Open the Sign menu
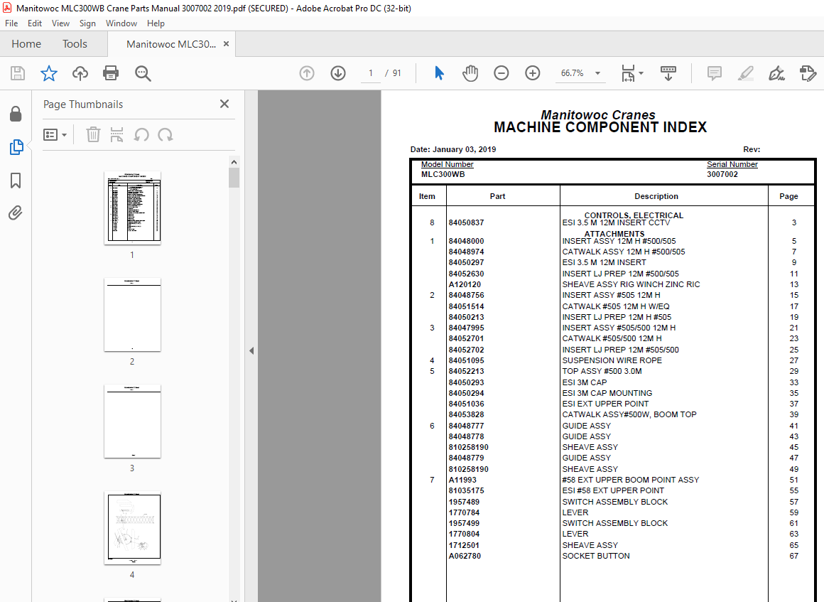This screenshot has width=824, height=602. 87,23
